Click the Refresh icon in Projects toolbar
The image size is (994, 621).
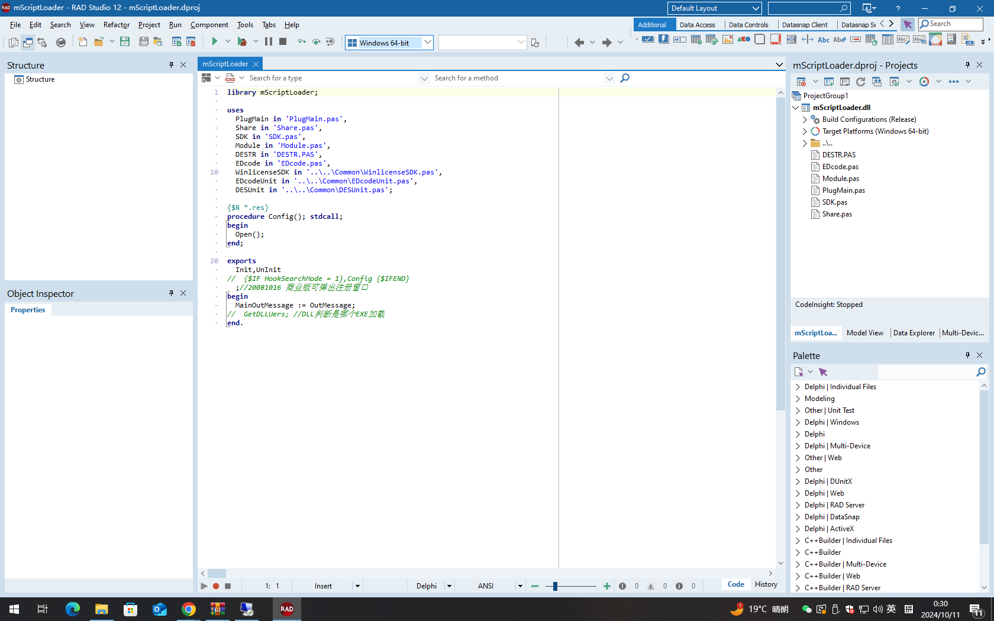860,82
